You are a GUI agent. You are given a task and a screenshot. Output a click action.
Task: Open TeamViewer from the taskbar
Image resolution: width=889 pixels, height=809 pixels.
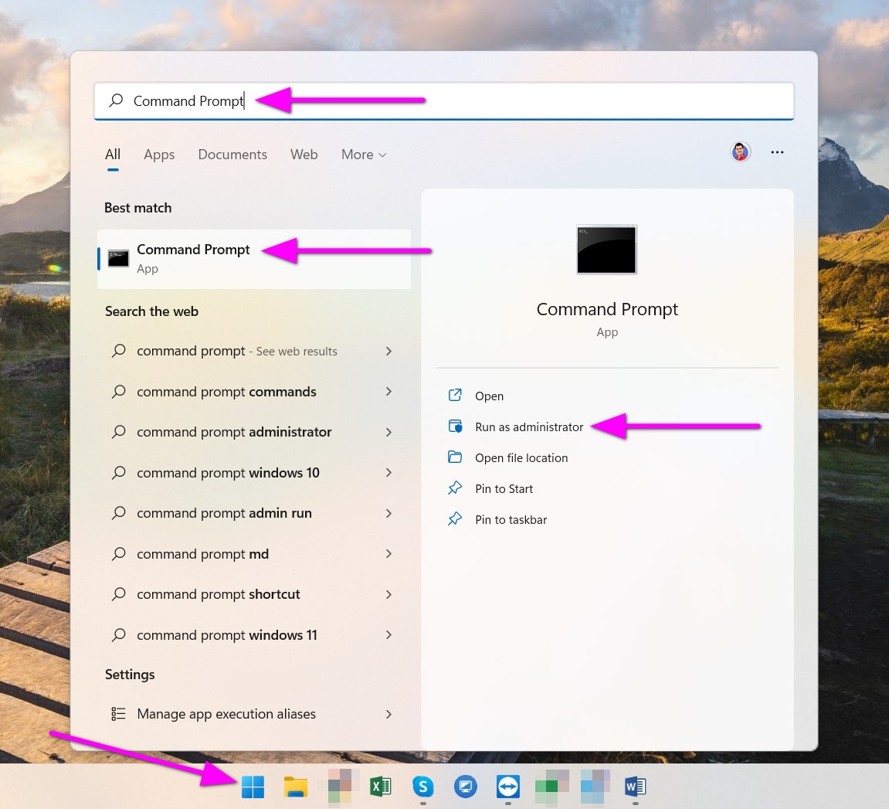click(508, 786)
